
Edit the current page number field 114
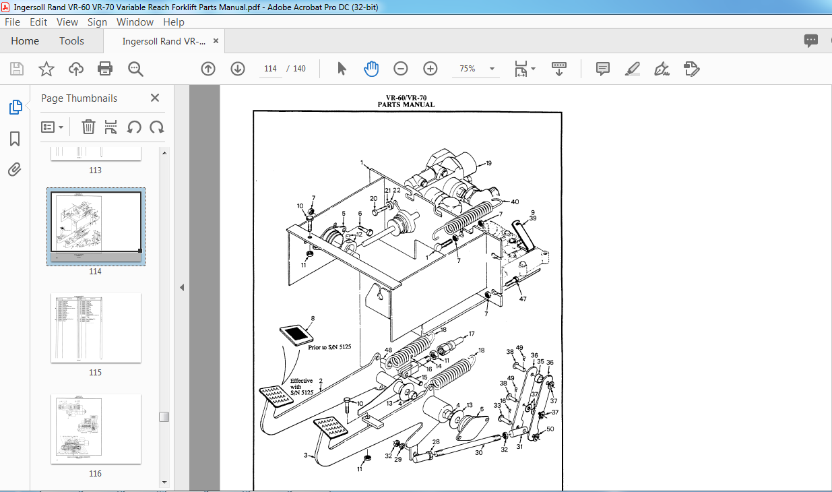[271, 69]
